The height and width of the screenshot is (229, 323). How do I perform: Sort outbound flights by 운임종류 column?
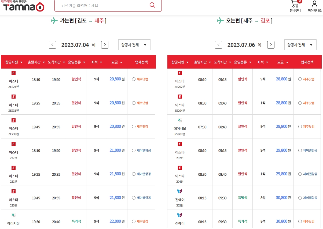76,62
